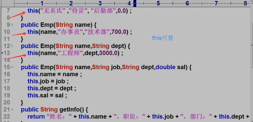Image resolution: width=253 pixels, height=122 pixels.
Task: Select line number 22 in the gutter
Action: click(x=7, y=117)
